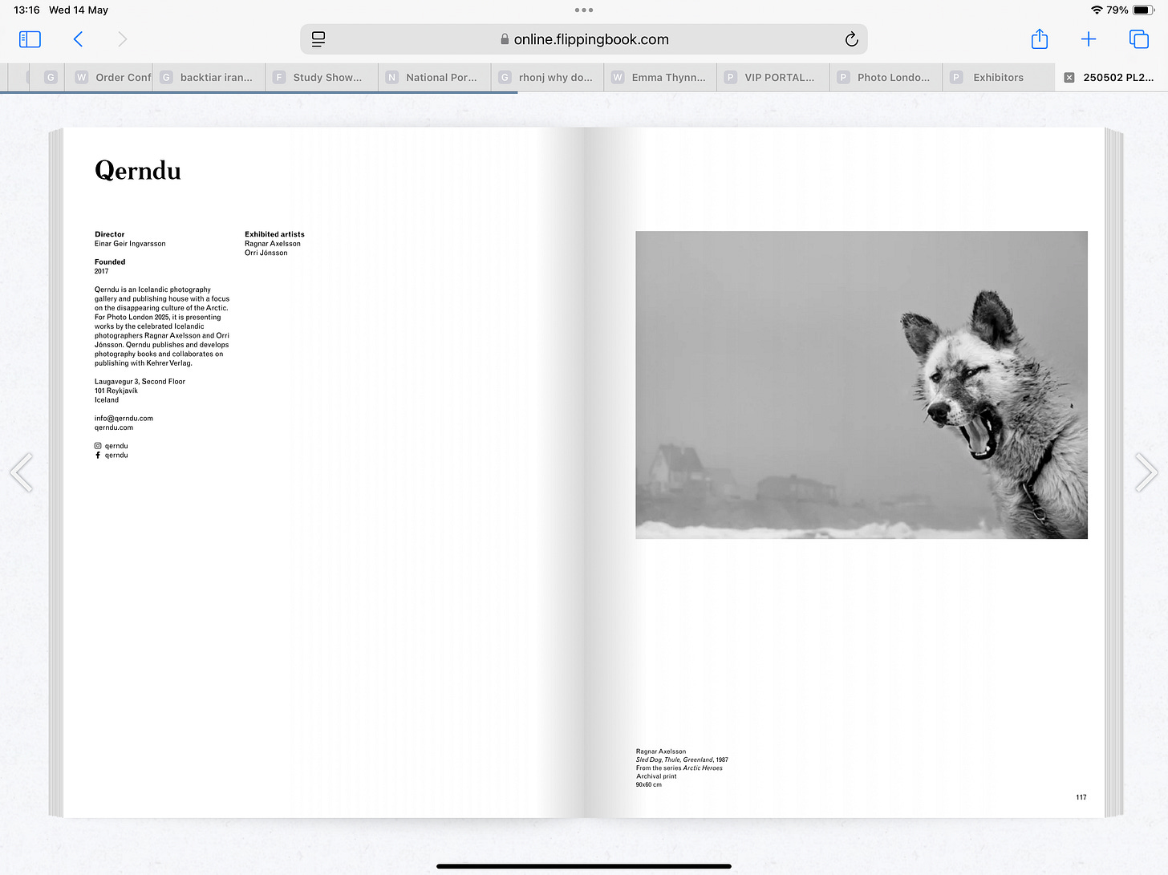
Task: Reload the current page
Action: tap(851, 39)
